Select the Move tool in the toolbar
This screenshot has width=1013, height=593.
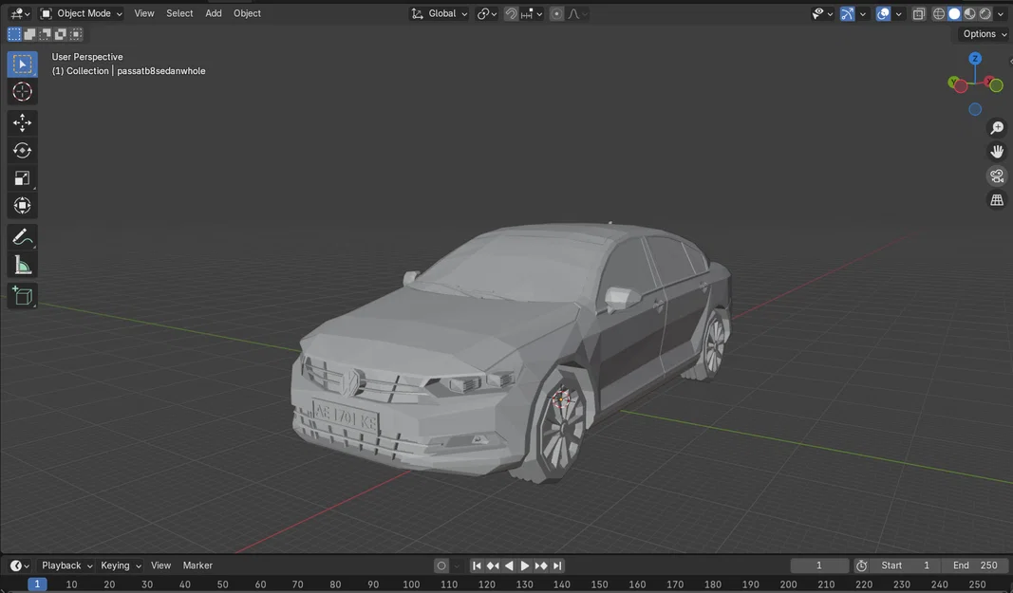pyautogui.click(x=22, y=121)
